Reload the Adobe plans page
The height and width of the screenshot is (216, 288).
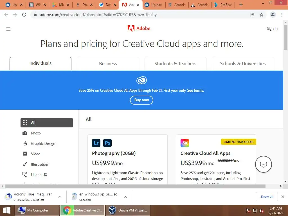click(24, 15)
